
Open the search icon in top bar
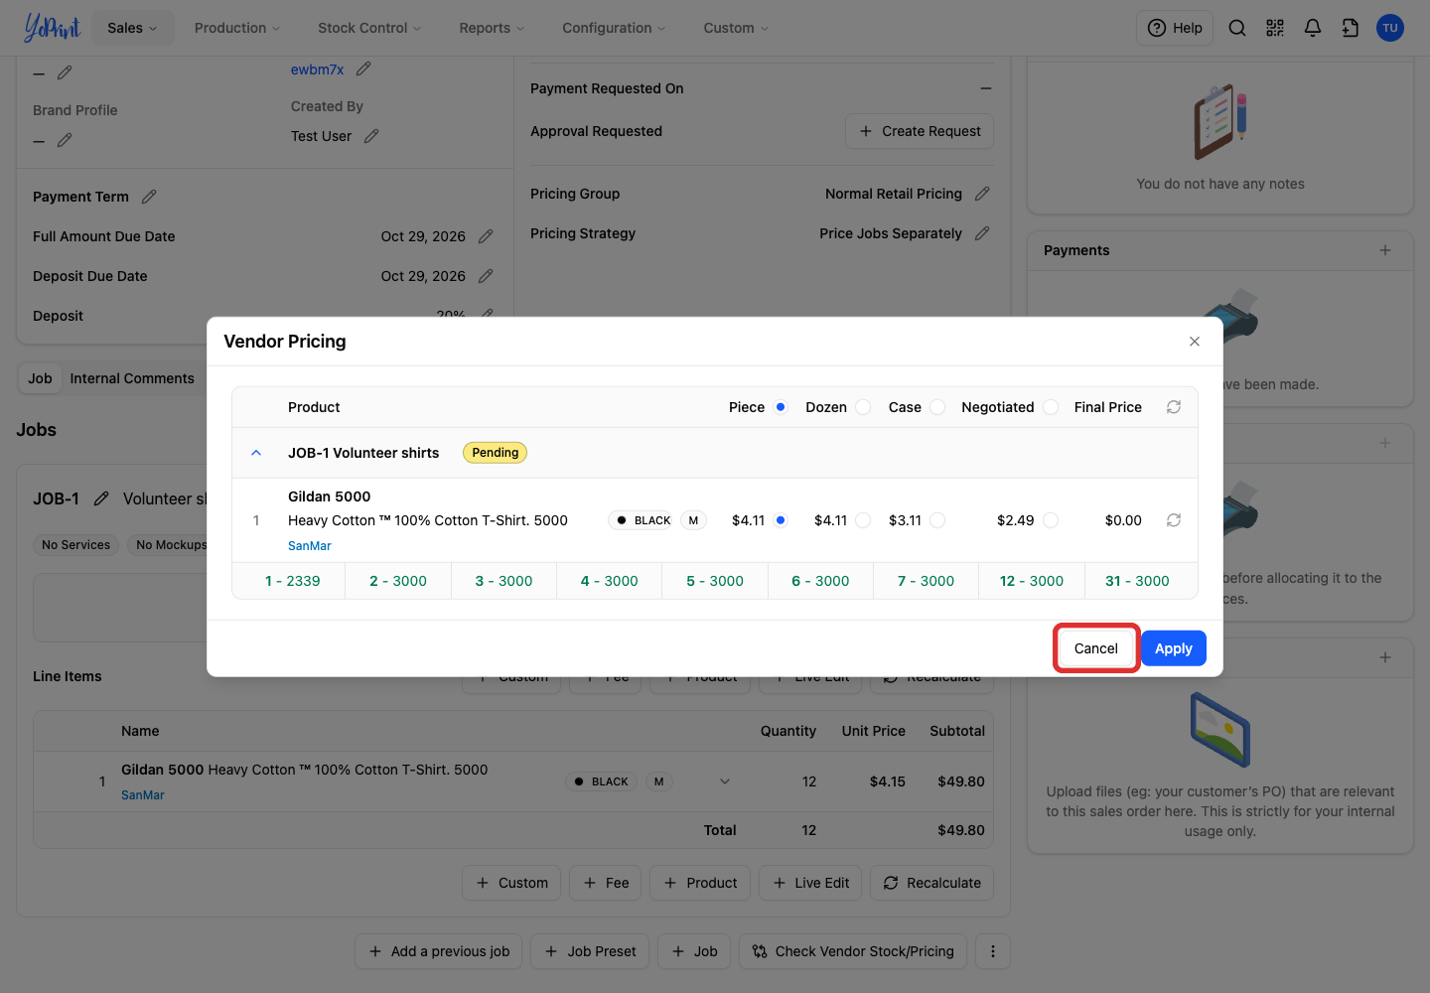(x=1237, y=28)
